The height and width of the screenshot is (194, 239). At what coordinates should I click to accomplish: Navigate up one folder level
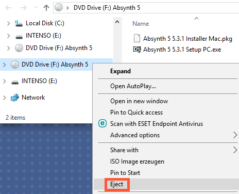point(46,8)
